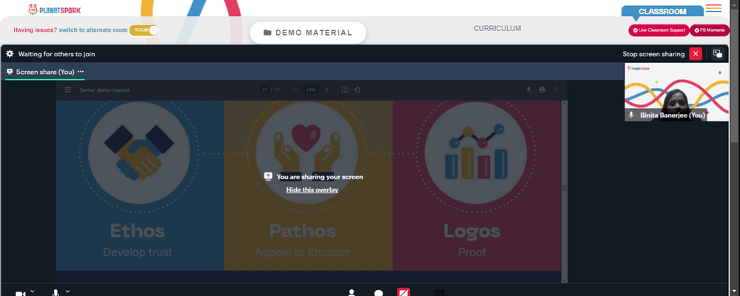Click Live Classroom Support button
Viewport: 740px width, 296px height.
coord(659,30)
